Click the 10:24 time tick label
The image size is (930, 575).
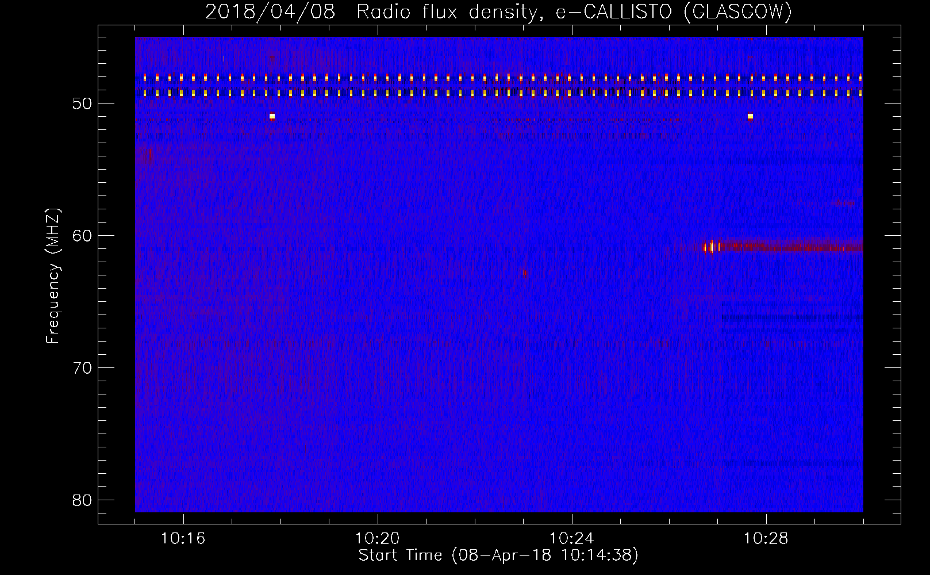tap(571, 539)
